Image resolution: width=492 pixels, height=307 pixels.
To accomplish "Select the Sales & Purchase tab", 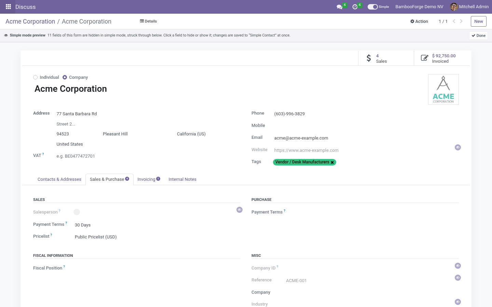I will click(x=109, y=179).
